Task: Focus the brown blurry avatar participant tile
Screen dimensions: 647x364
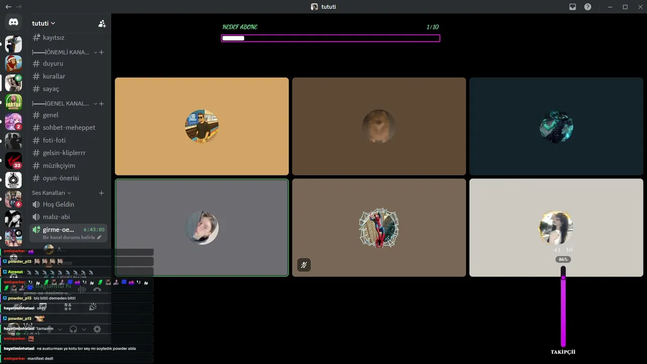Action: [x=379, y=126]
